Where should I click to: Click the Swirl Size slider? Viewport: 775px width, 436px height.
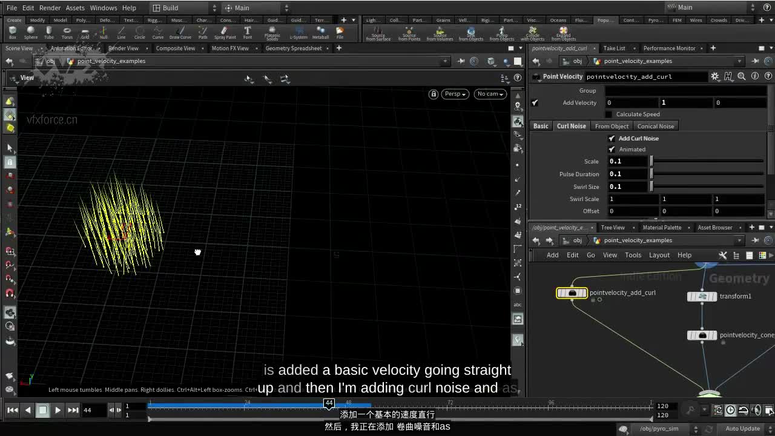point(707,187)
